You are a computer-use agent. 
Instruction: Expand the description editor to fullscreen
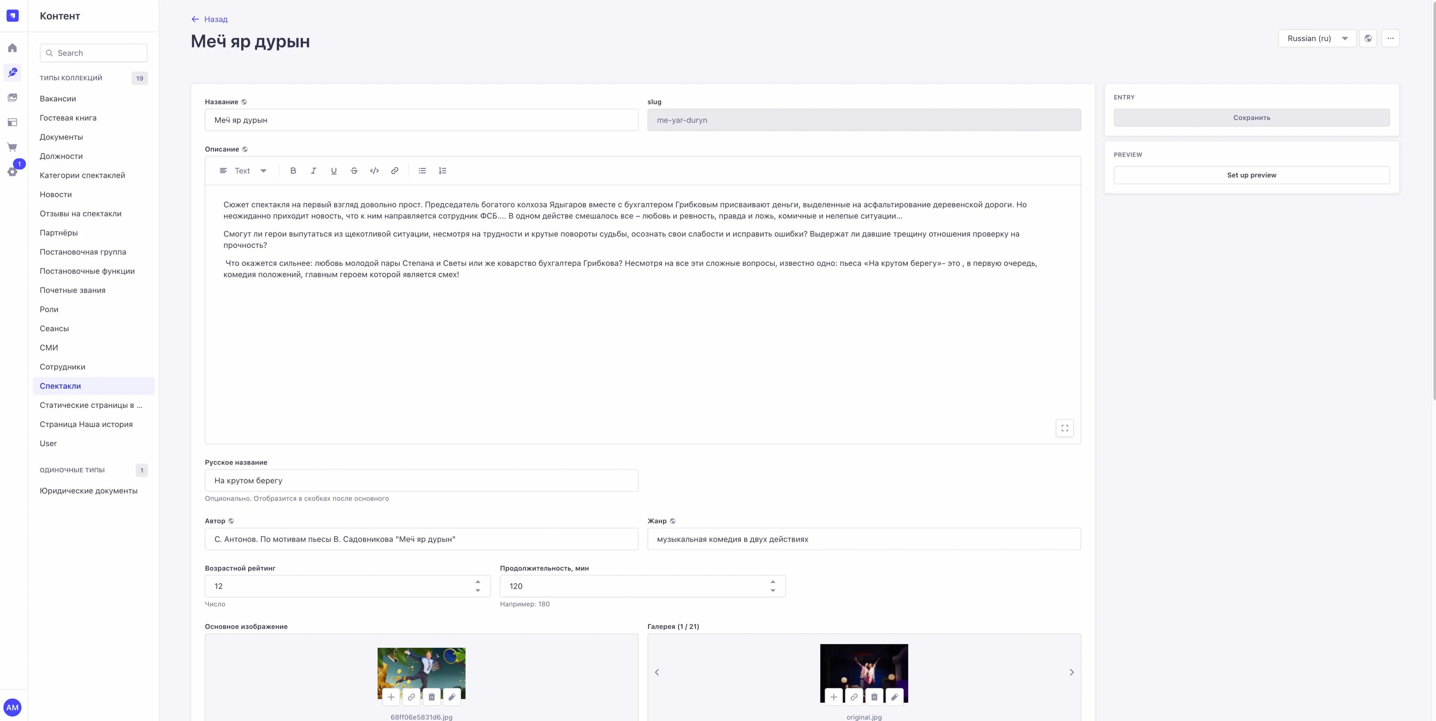click(1065, 428)
